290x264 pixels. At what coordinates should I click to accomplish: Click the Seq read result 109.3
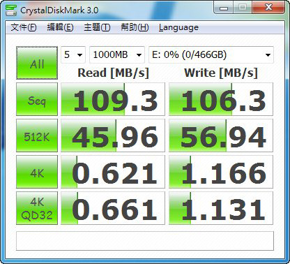click(113, 99)
